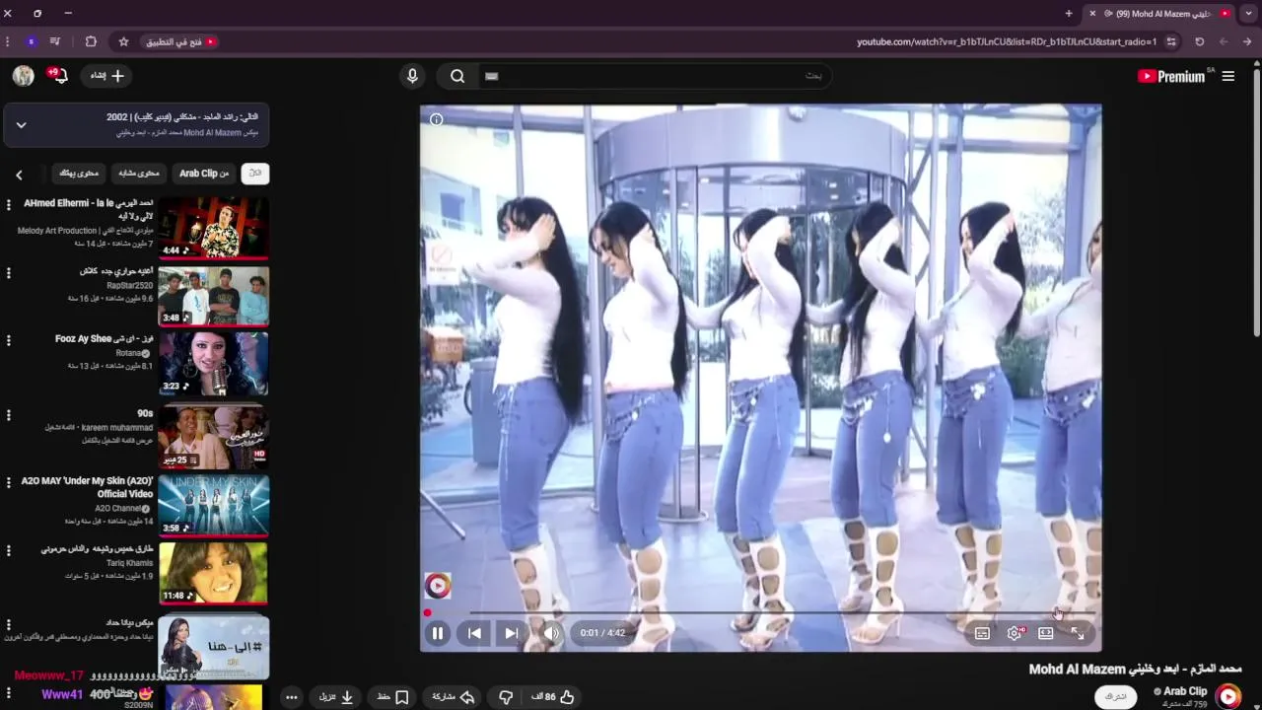
Task: Reload the page in browser
Action: [1199, 41]
